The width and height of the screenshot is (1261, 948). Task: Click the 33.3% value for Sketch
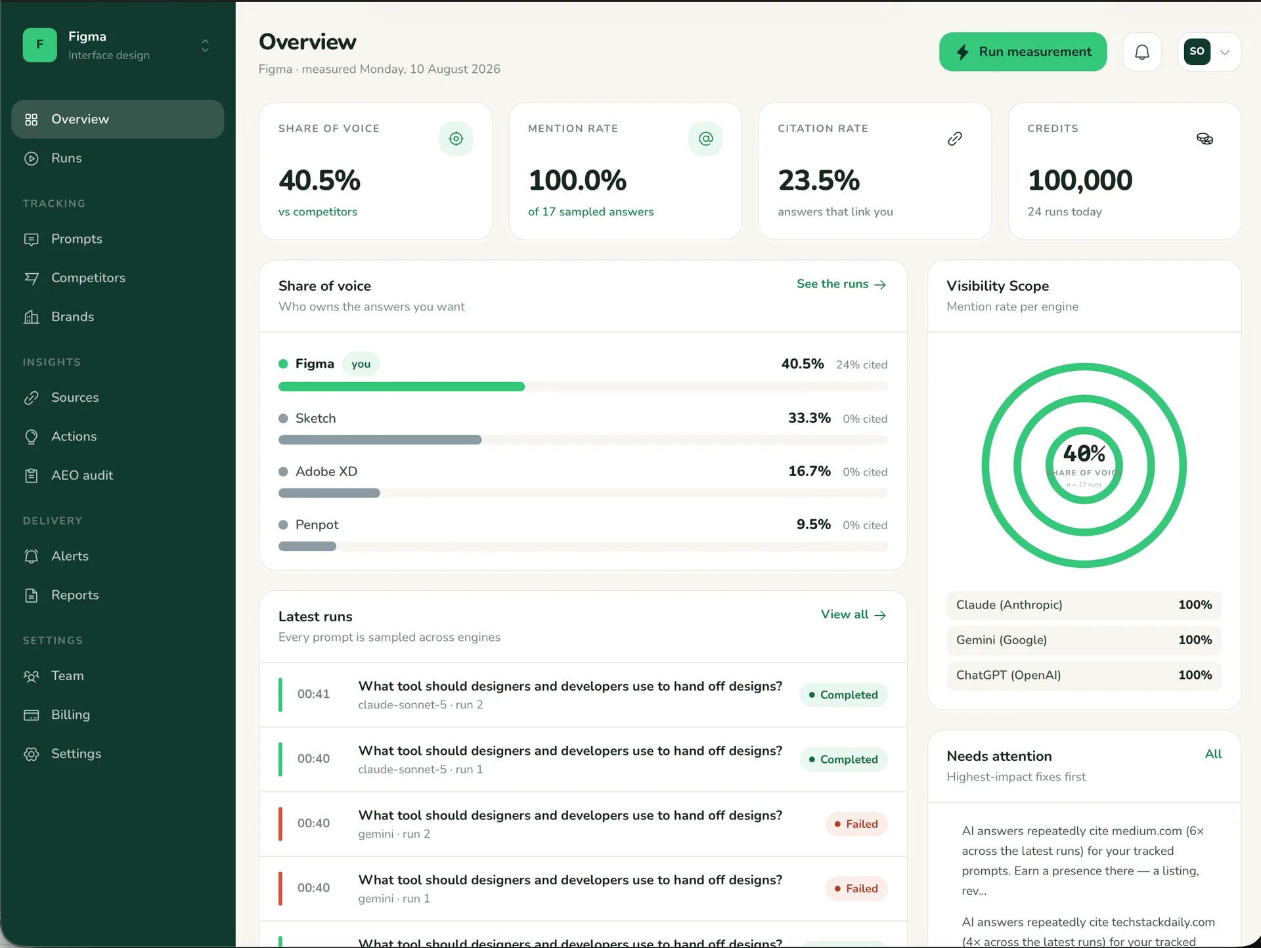click(x=809, y=418)
